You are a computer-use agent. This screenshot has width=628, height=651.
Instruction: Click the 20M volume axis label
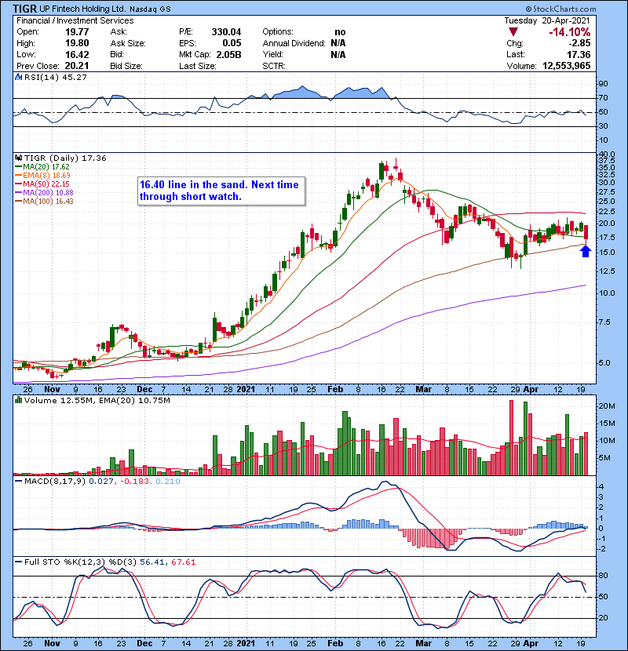[606, 406]
